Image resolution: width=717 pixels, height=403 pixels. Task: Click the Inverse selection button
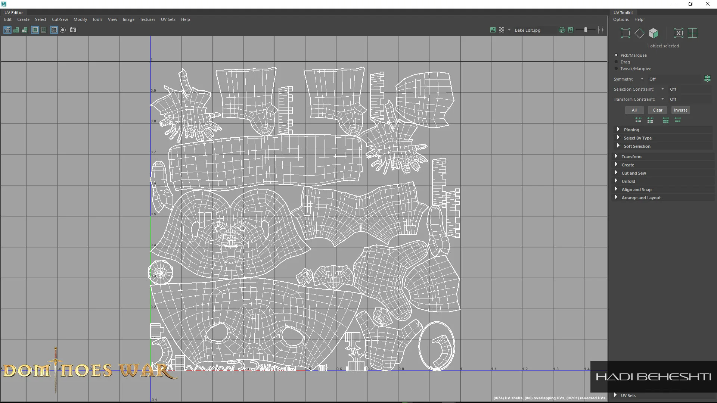680,110
